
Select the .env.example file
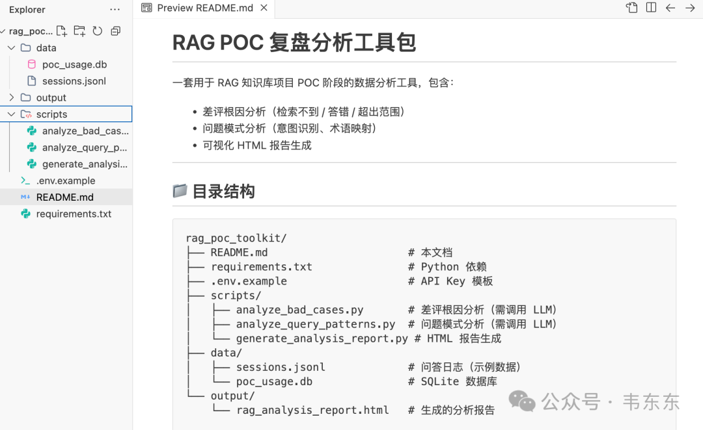tap(65, 181)
